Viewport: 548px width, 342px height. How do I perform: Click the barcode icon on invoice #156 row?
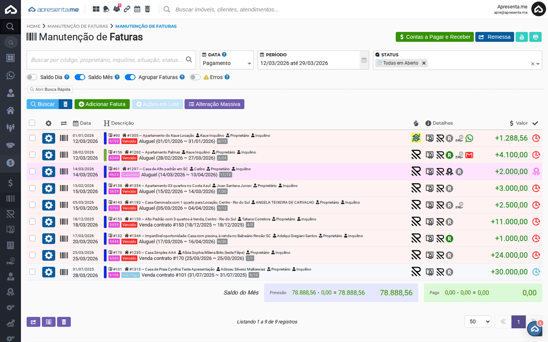pyautogui.click(x=64, y=155)
